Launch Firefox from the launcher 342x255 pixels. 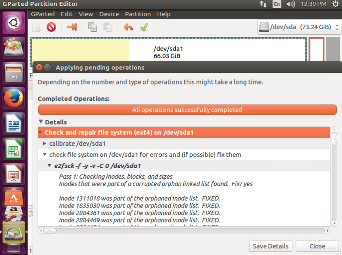click(14, 98)
